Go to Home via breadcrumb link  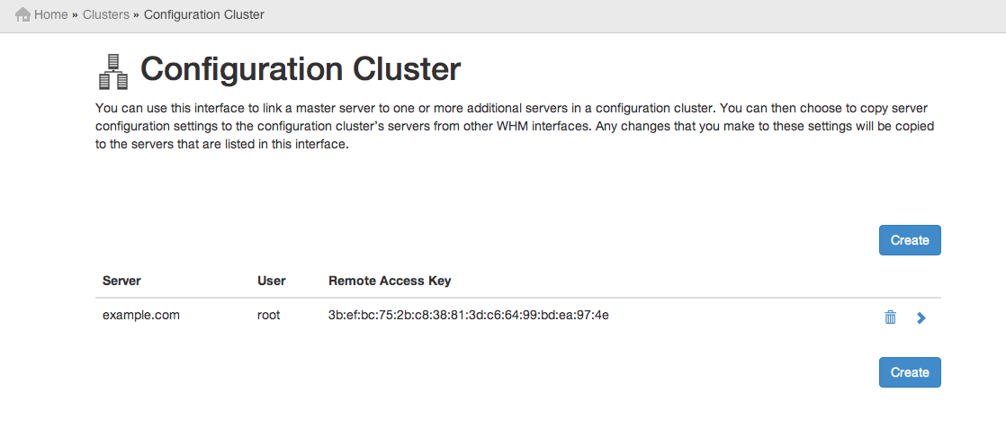(50, 14)
